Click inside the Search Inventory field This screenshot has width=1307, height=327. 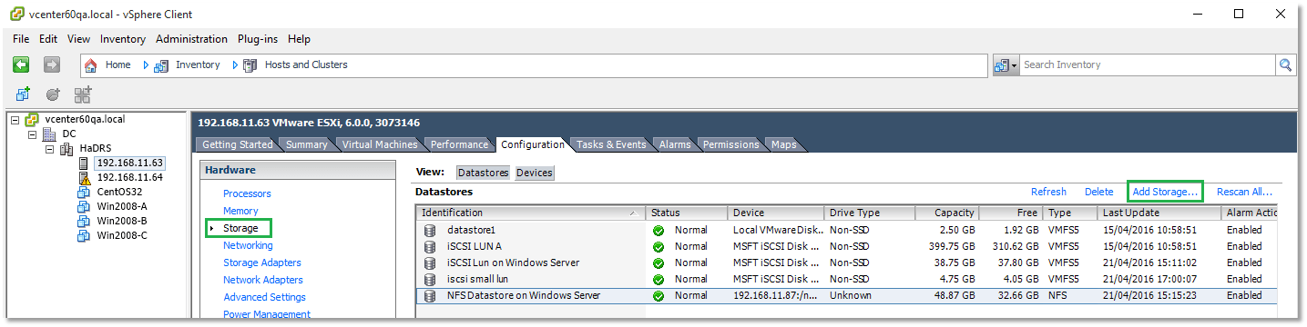[1147, 65]
